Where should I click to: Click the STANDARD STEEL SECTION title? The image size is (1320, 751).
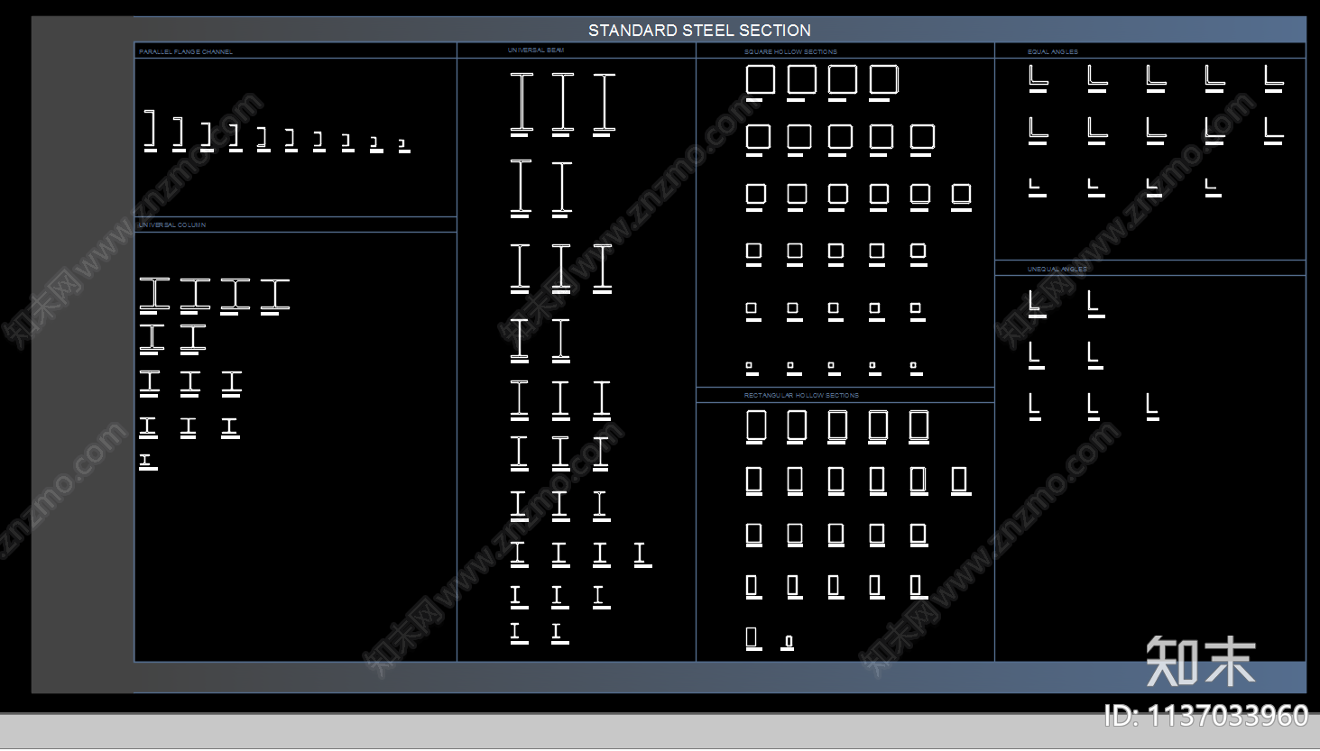pyautogui.click(x=699, y=31)
